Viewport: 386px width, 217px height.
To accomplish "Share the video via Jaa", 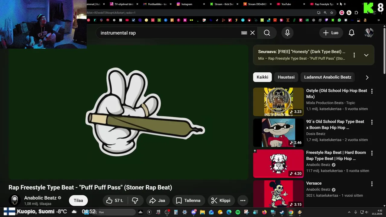I will pos(157,200).
